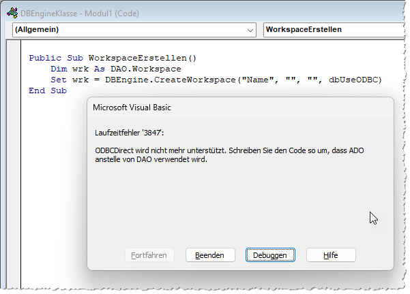Open help via the Hilfe button
Screen dimensions: 410x294
coord(331,255)
